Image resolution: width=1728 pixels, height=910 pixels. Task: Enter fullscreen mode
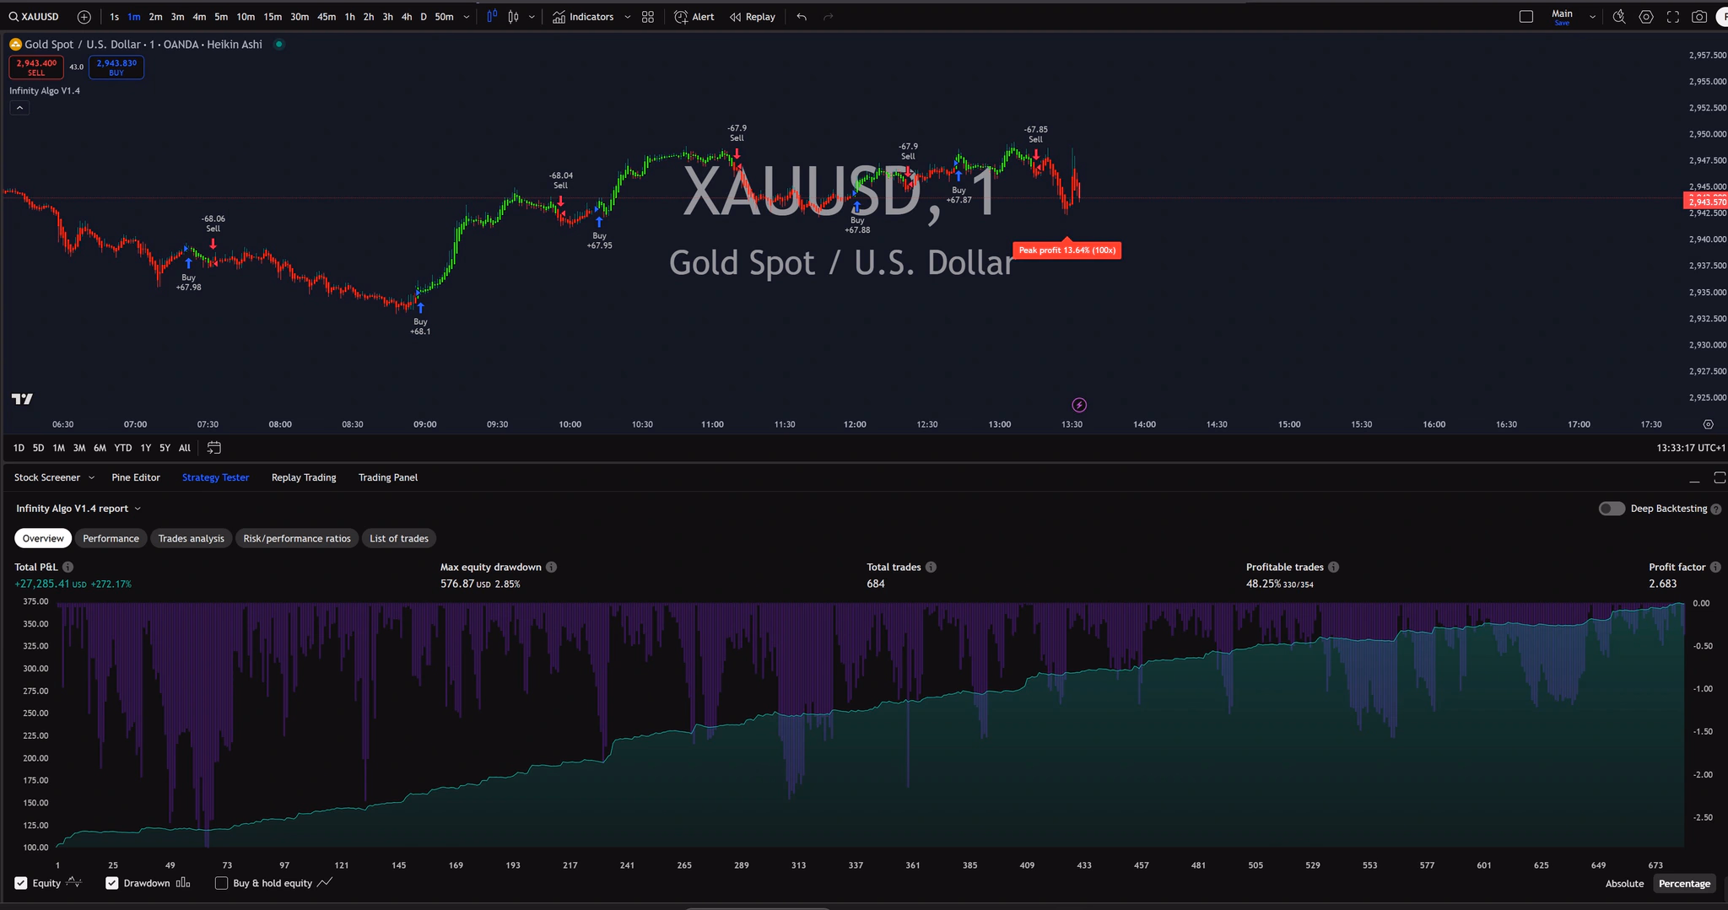1673,16
